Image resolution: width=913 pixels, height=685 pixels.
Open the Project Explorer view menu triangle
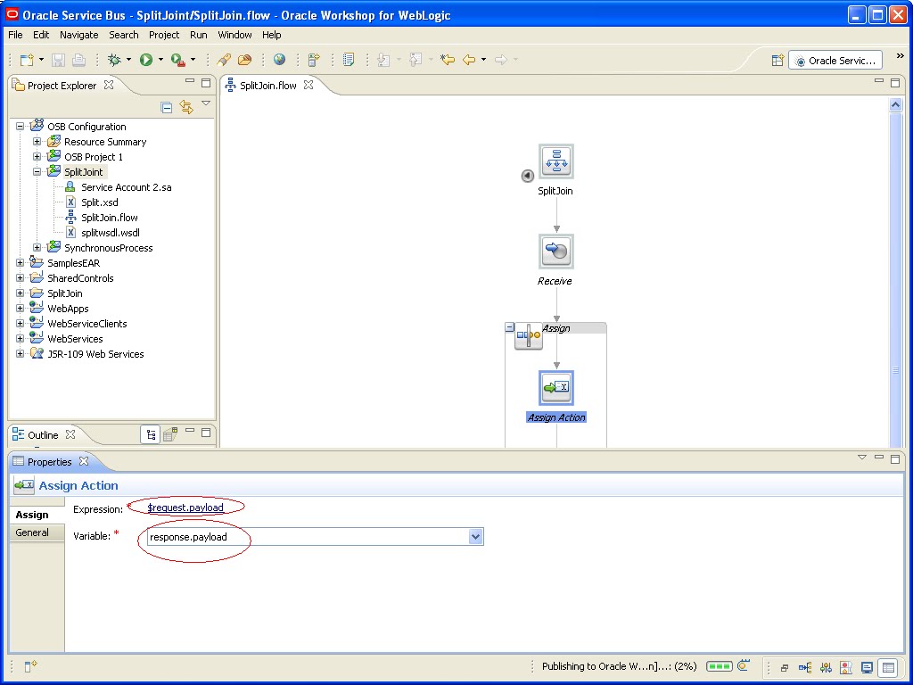[206, 103]
